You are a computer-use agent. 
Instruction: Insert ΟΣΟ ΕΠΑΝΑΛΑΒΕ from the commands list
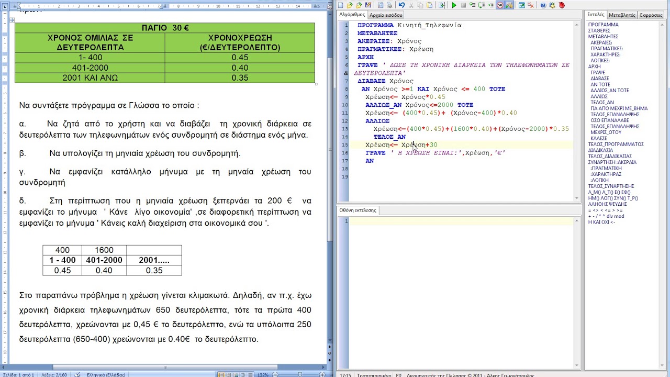click(x=609, y=120)
